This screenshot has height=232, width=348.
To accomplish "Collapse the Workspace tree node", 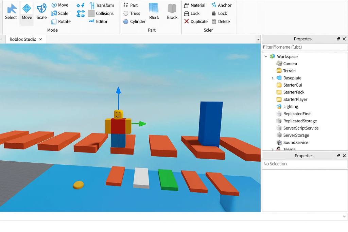I will point(266,57).
